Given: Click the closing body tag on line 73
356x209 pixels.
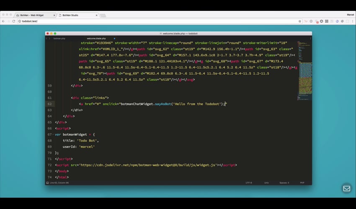Looking at the screenshot, I should 62,171.
